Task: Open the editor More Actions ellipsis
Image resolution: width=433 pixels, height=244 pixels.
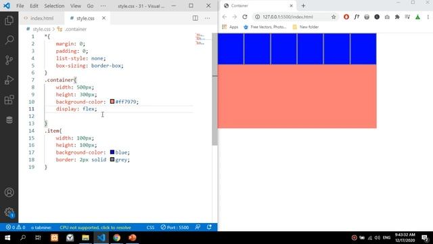Action: click(208, 18)
